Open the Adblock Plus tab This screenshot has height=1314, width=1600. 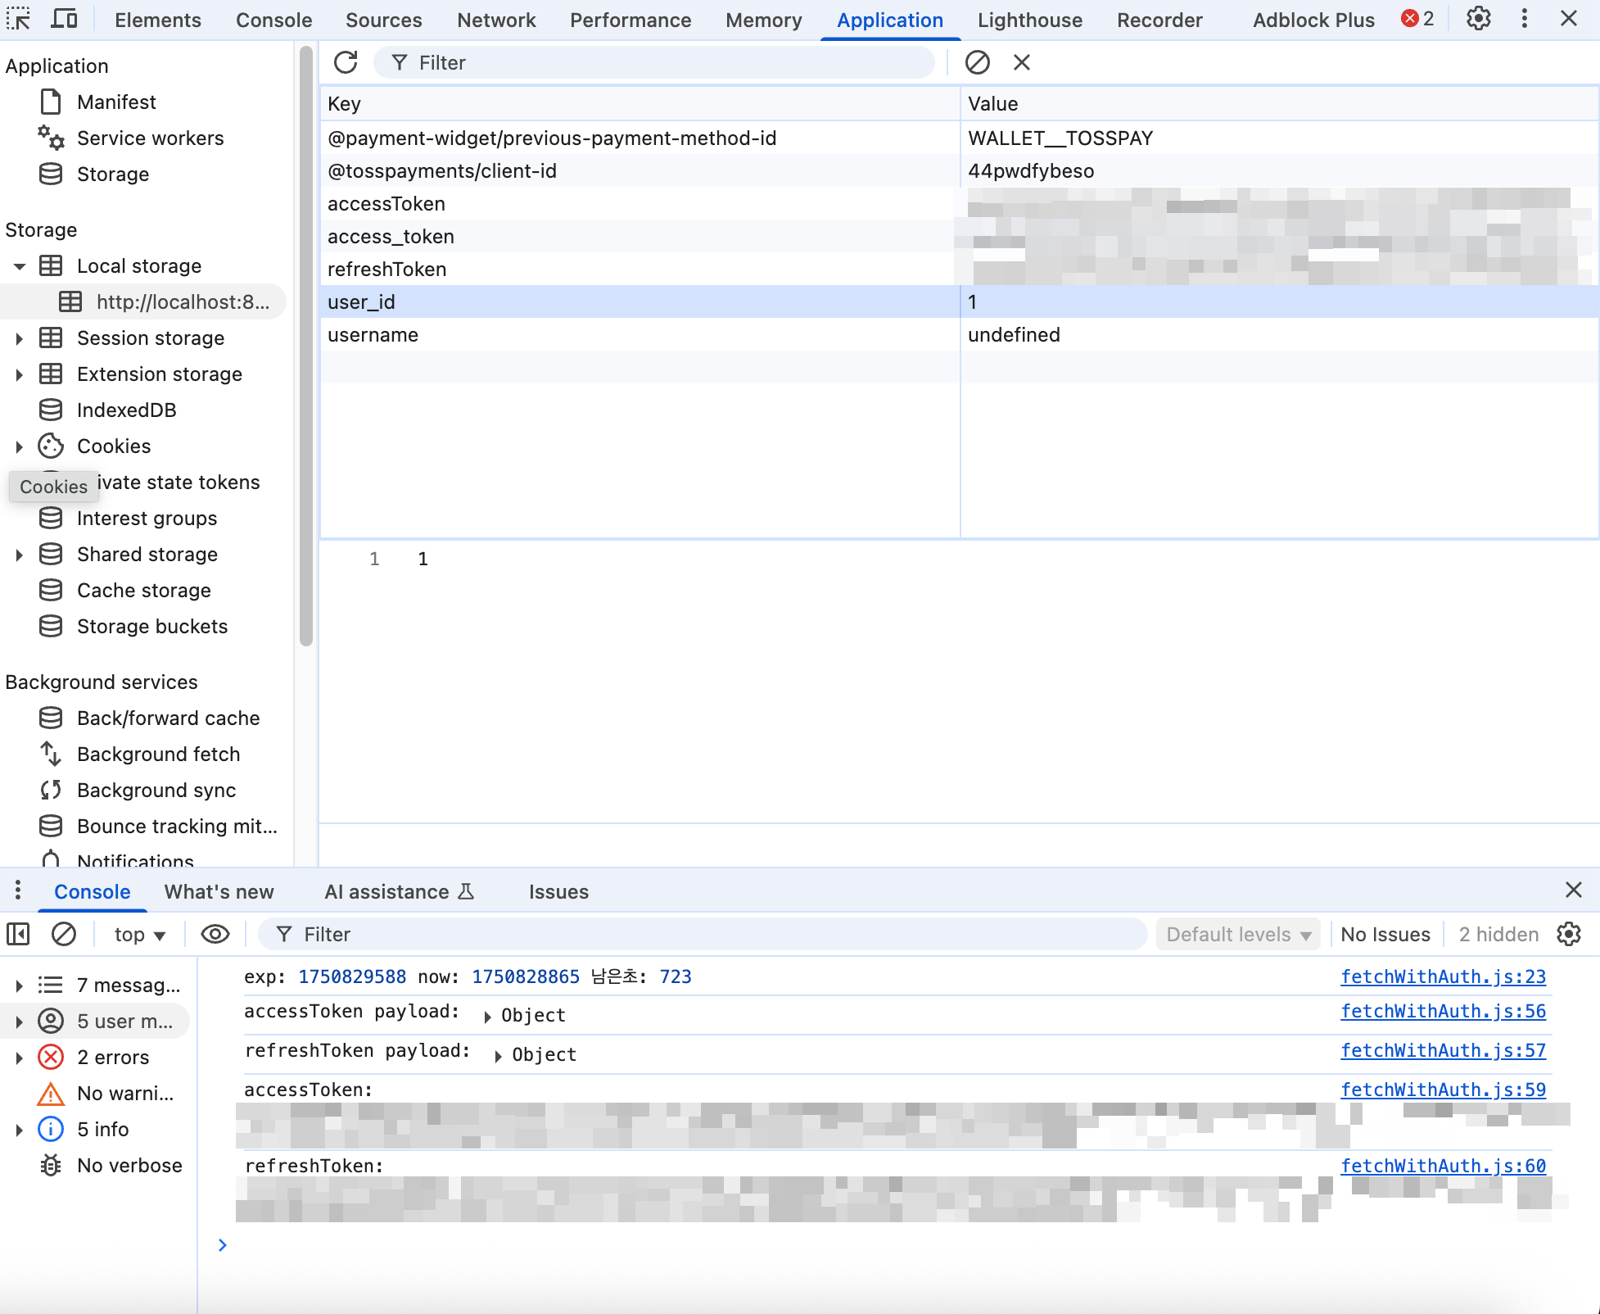point(1313,20)
